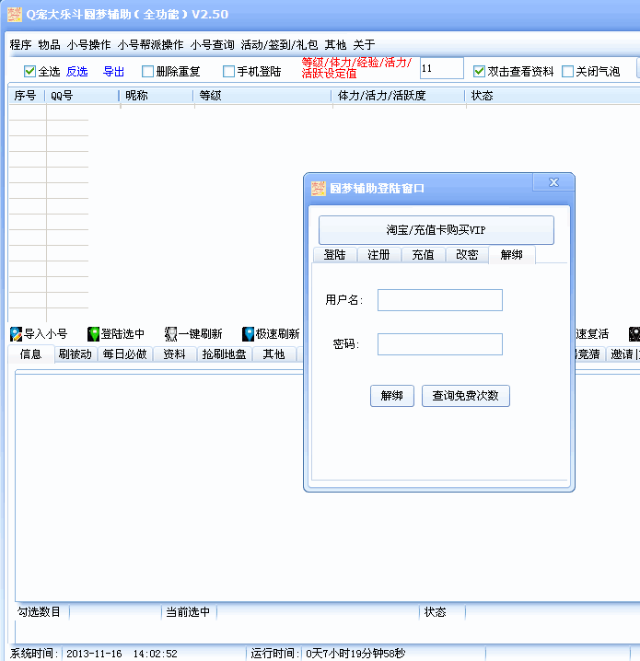Click the 淘宝/充值卡购买VIP button

point(436,230)
